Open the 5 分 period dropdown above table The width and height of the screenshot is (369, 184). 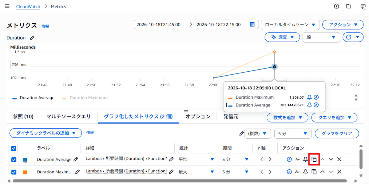[293, 133]
